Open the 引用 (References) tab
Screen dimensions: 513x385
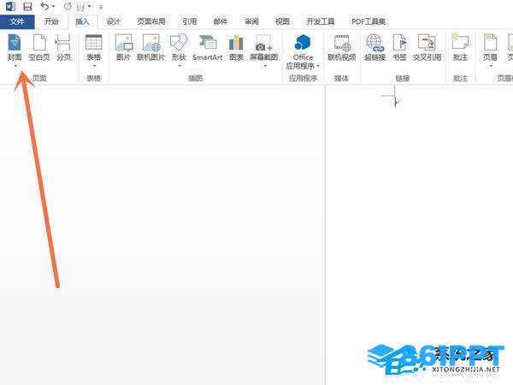[x=190, y=21]
